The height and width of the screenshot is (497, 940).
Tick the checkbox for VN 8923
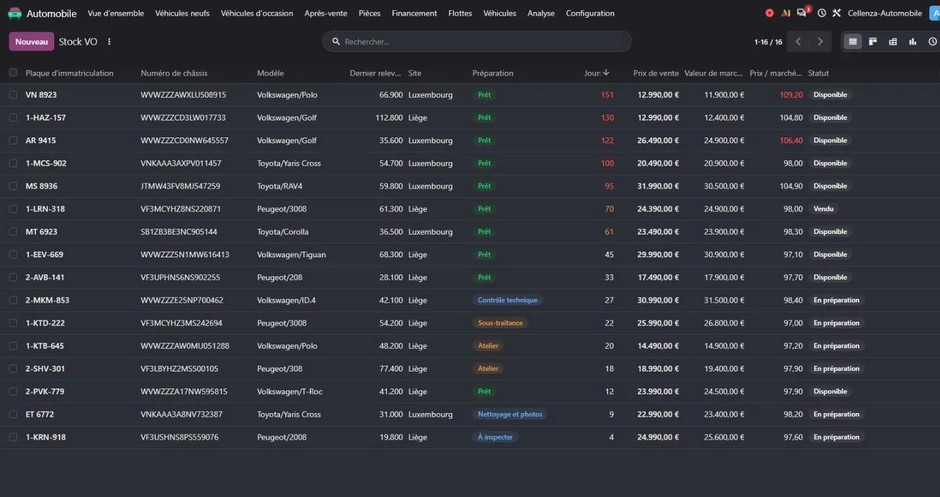point(13,95)
